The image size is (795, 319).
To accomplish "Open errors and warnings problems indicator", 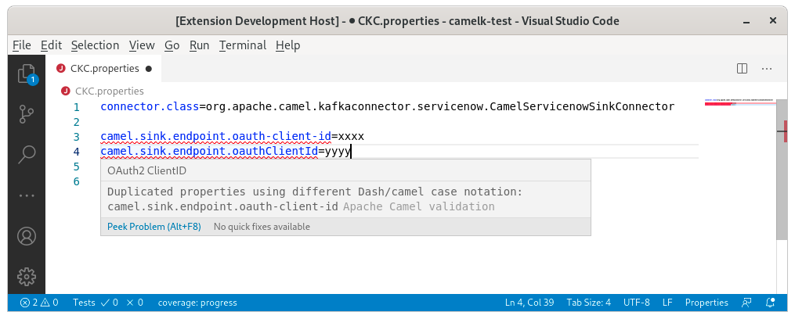I will pos(39,303).
